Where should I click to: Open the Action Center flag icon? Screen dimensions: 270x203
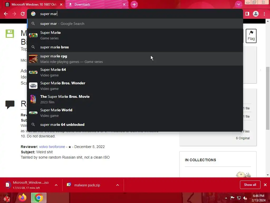click(x=232, y=198)
